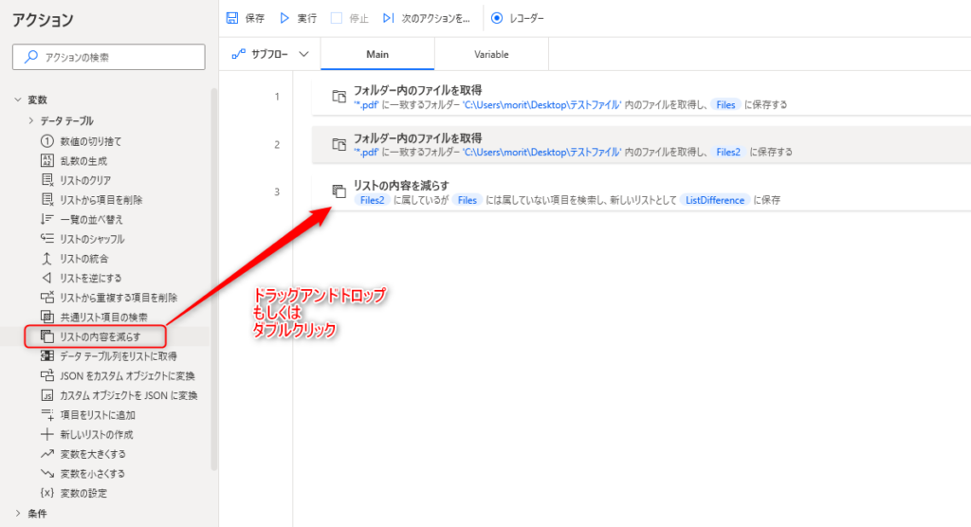The width and height of the screenshot is (971, 527).
Task: Select the 乱数の生成 action icon
Action: pyautogui.click(x=46, y=160)
